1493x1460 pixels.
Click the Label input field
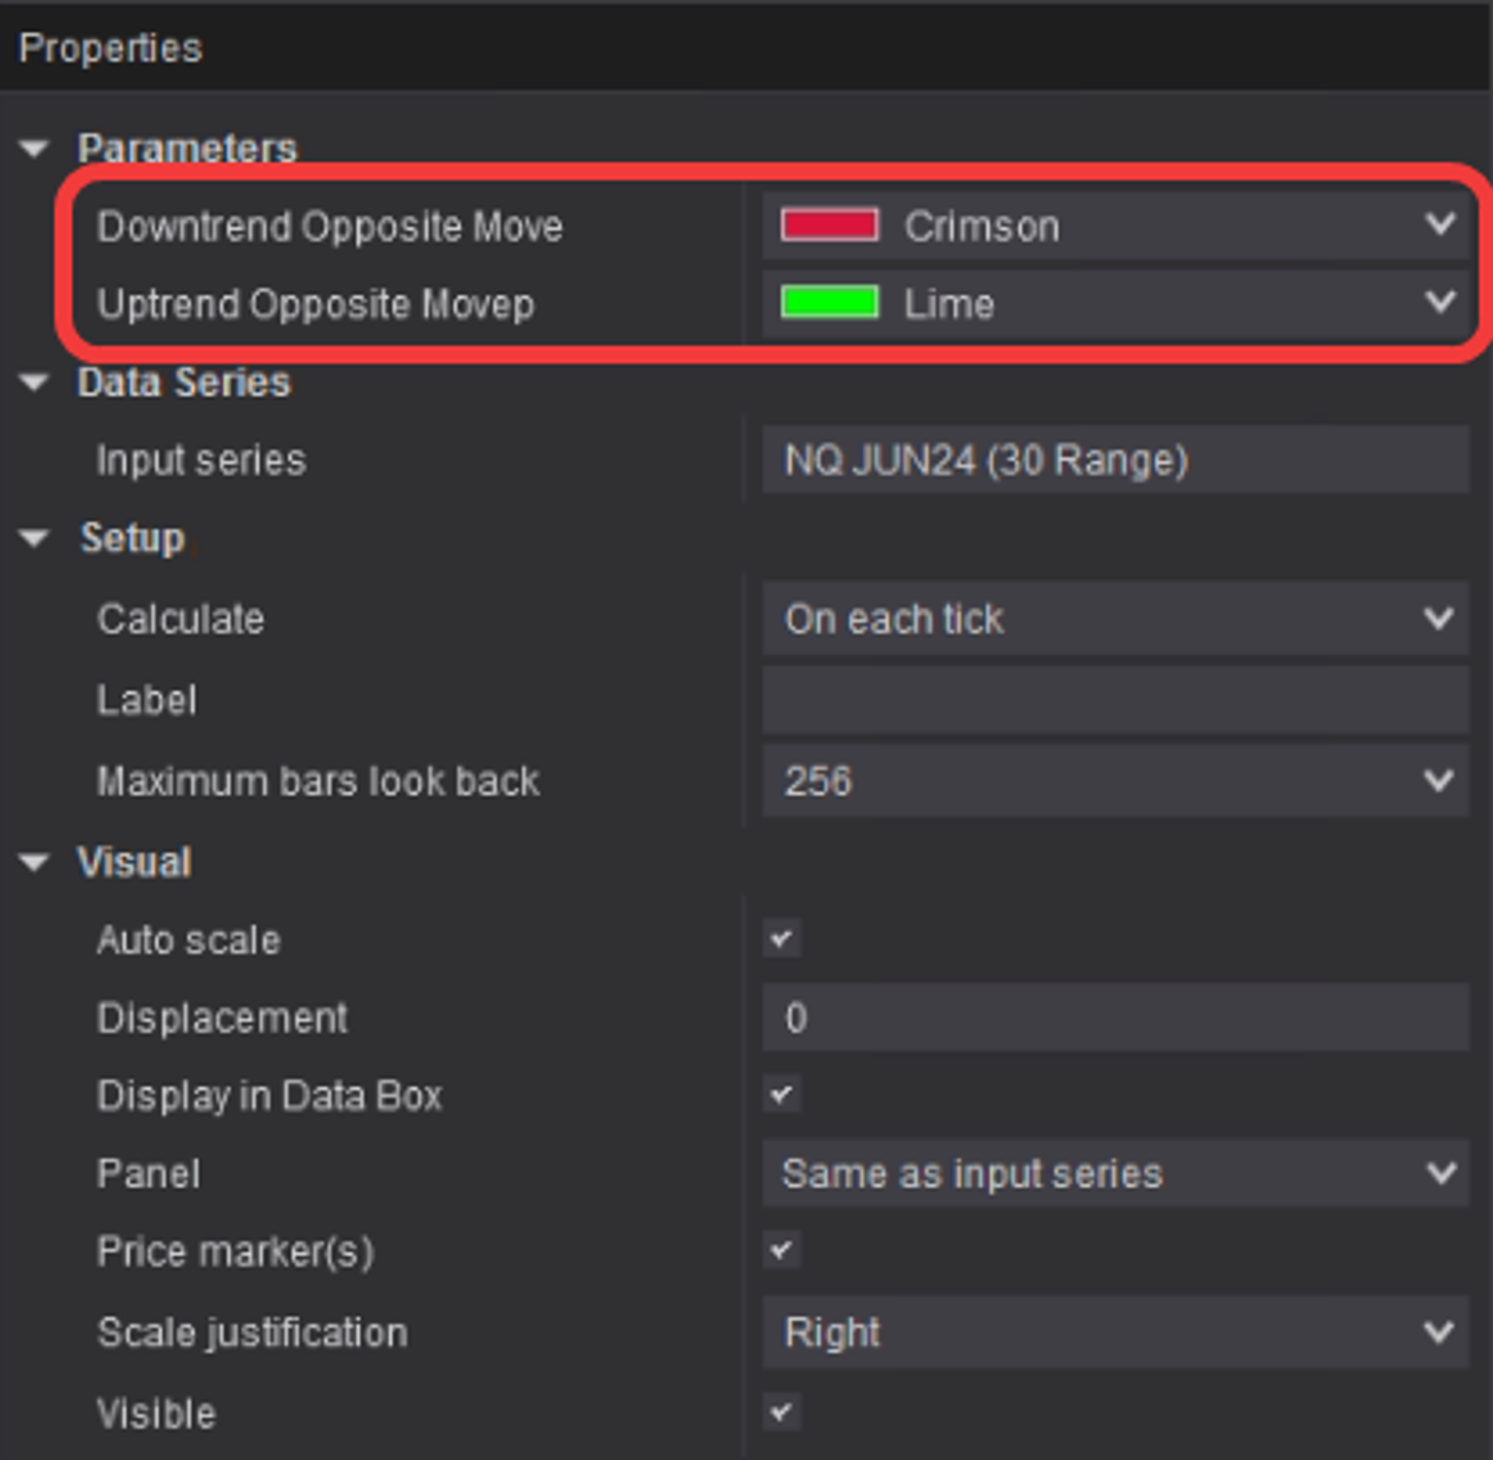(1115, 699)
